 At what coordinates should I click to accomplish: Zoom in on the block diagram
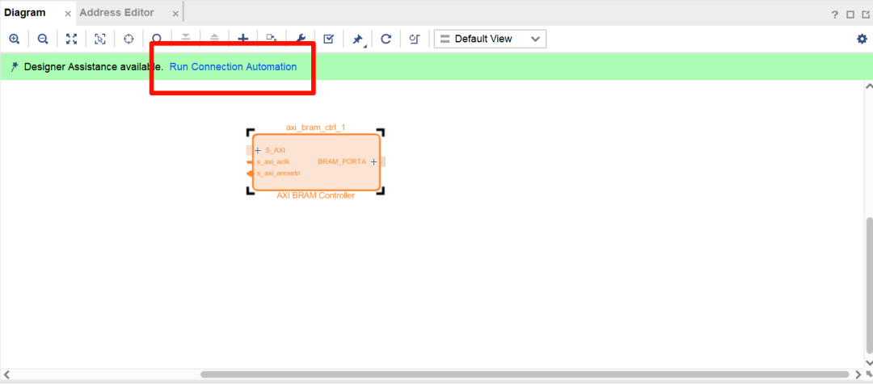coord(15,39)
